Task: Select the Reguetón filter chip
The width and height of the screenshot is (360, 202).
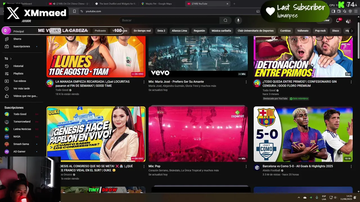Action: pyautogui.click(x=199, y=31)
